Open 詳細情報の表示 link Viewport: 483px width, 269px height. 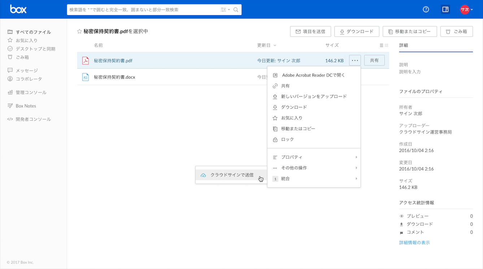414,243
